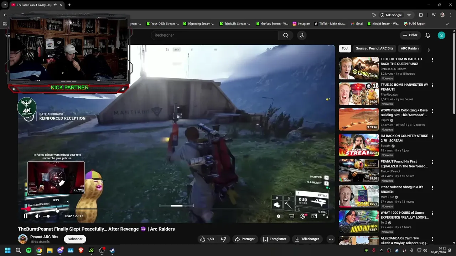
Task: Open WHAT 1000 HOURS of Omen thumbnail
Action: [359, 222]
